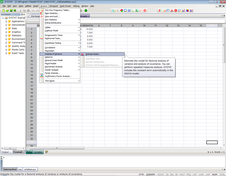The height and width of the screenshot is (176, 226).
Task: Expand the Exact Tests folder tree node
Action: click(6, 53)
